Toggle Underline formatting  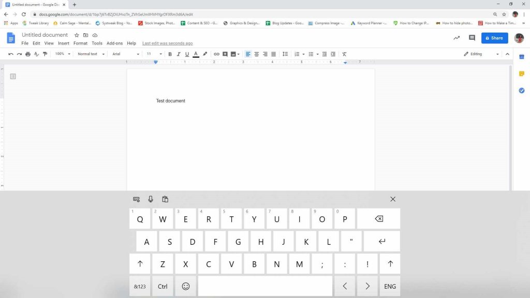coord(187,54)
